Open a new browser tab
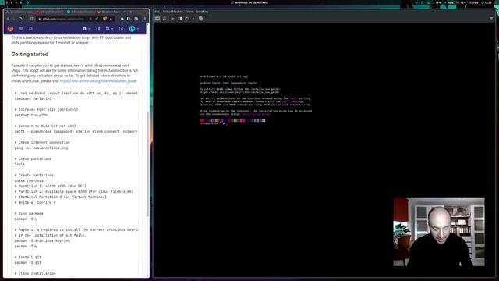The height and width of the screenshot is (281, 499). 130,12
